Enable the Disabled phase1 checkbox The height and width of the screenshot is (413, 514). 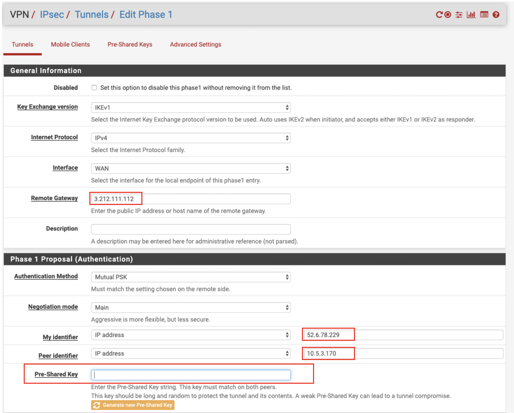(x=94, y=88)
